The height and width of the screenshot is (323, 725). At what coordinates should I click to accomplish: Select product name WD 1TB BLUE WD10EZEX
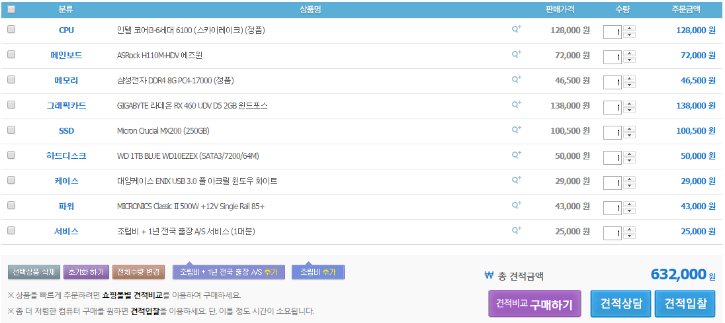click(x=188, y=156)
